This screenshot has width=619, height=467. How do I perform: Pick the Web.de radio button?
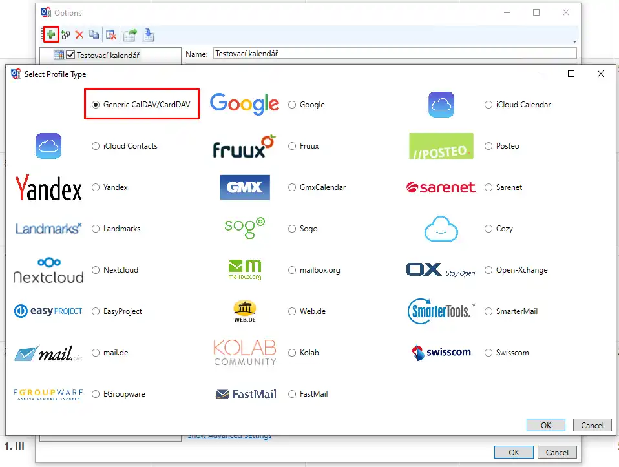tap(292, 311)
